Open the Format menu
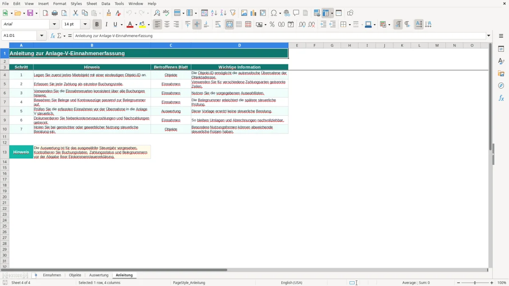The height and width of the screenshot is (286, 509). pyautogui.click(x=59, y=3)
